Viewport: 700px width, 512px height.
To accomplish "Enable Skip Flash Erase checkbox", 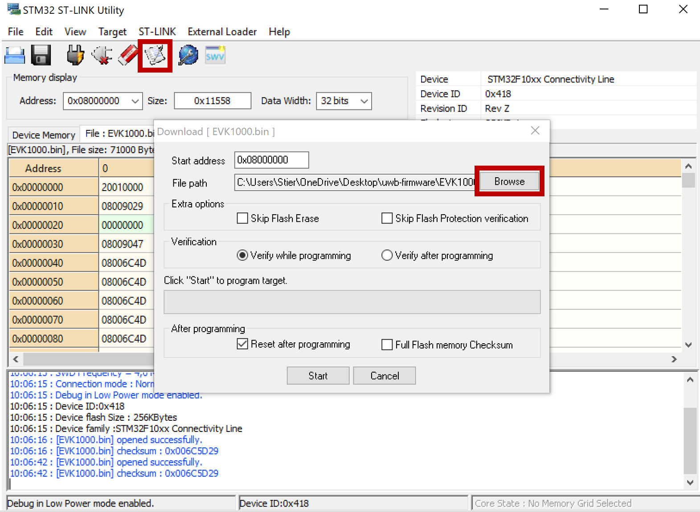I will (x=242, y=218).
